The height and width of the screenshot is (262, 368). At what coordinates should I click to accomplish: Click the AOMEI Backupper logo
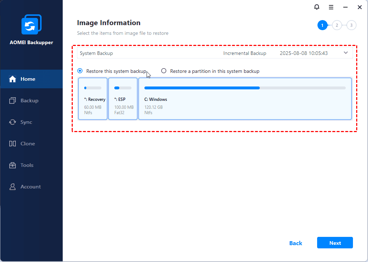coord(31,24)
